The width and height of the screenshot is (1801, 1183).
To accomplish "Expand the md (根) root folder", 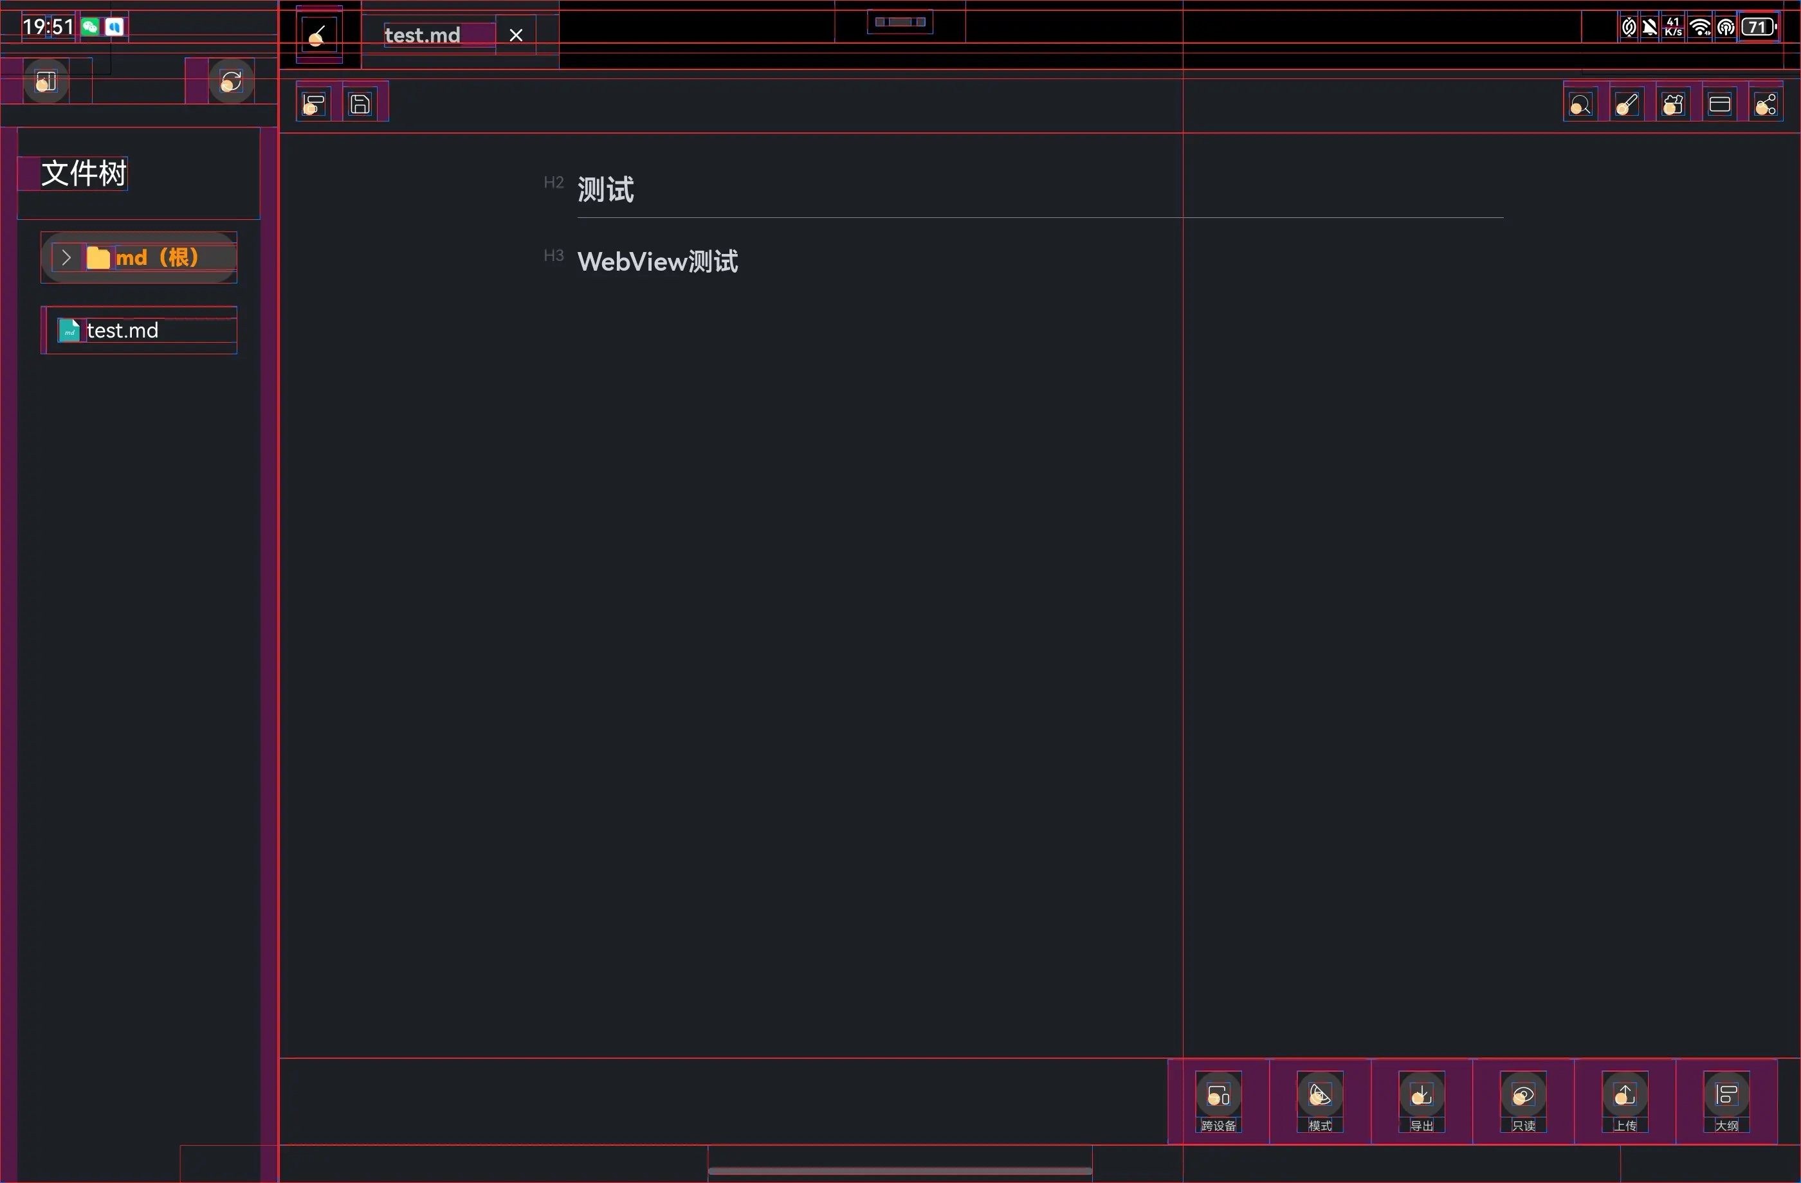I will tap(67, 258).
